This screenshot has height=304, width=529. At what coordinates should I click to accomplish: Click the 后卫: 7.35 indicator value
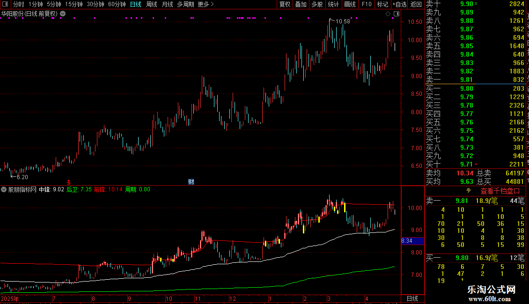point(79,189)
